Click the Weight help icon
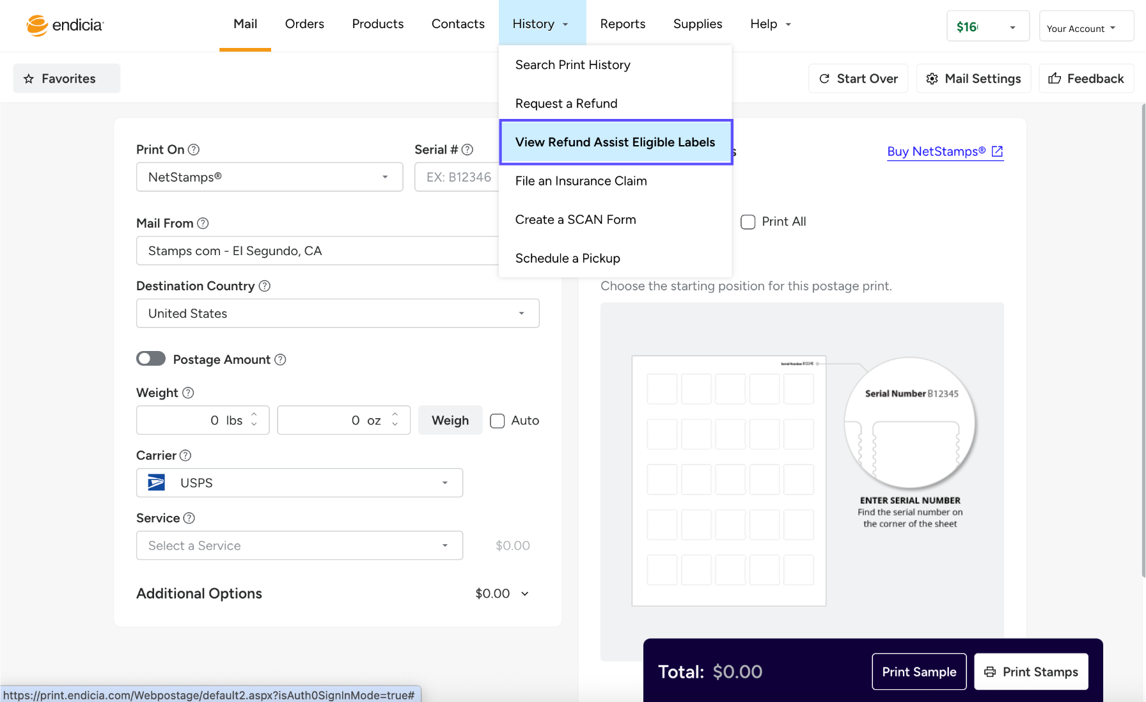Image resolution: width=1146 pixels, height=702 pixels. 188,393
